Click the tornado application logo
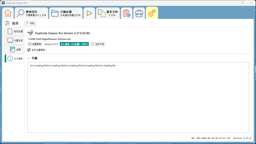Screen dimensions: 256x144 (30, 33)
